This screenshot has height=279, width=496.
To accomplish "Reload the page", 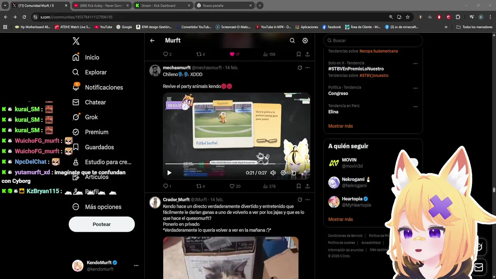I will coord(24,17).
